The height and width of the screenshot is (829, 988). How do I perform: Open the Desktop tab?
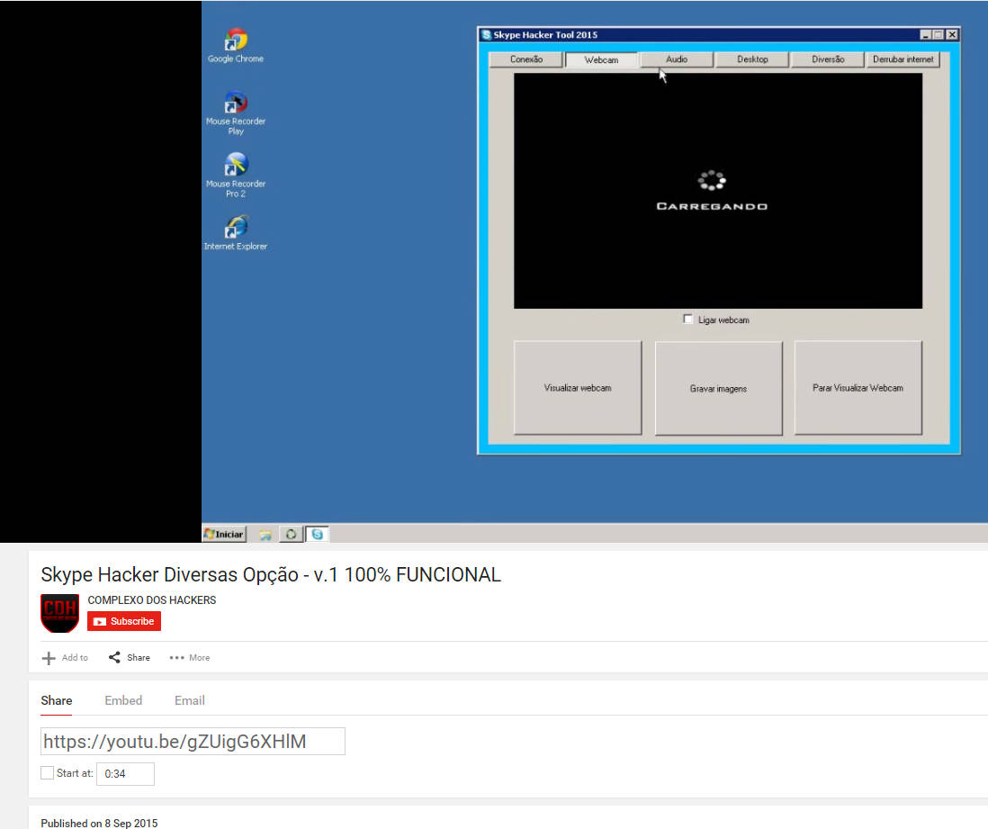(x=752, y=59)
